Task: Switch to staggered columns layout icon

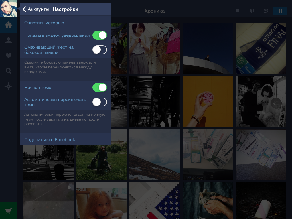Action: click(252, 11)
